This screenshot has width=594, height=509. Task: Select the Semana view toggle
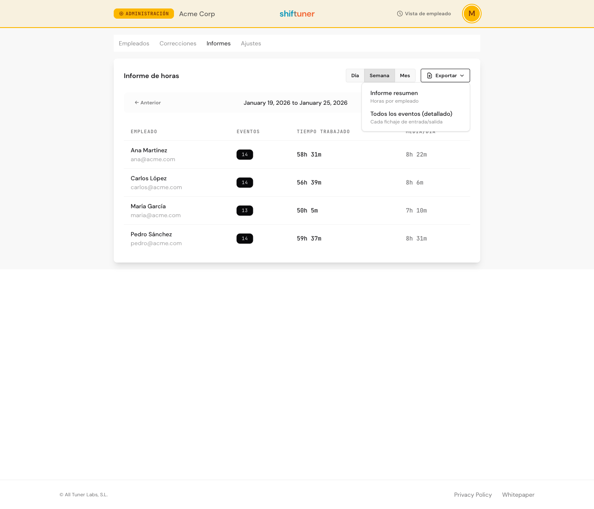point(379,76)
